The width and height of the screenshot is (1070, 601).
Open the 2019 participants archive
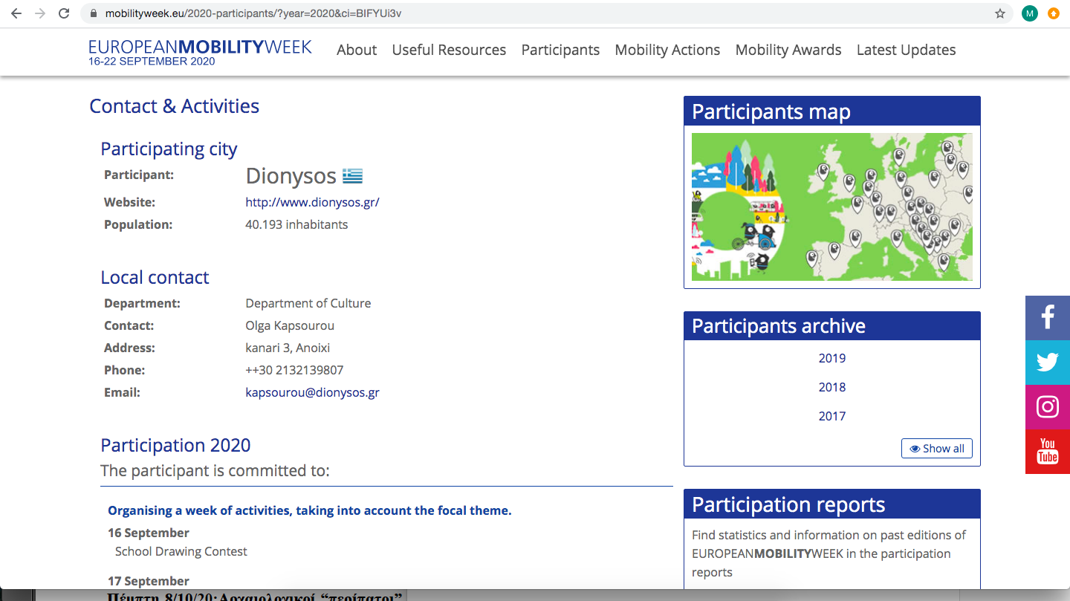point(832,358)
